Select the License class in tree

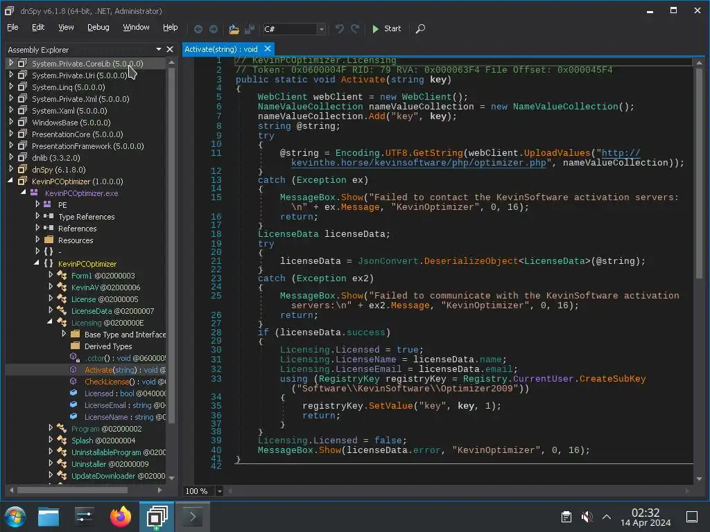click(x=105, y=299)
